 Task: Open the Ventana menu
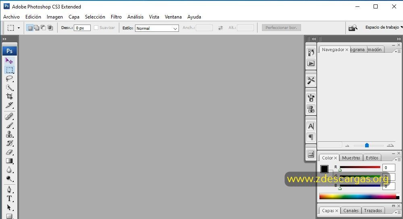[x=173, y=17]
